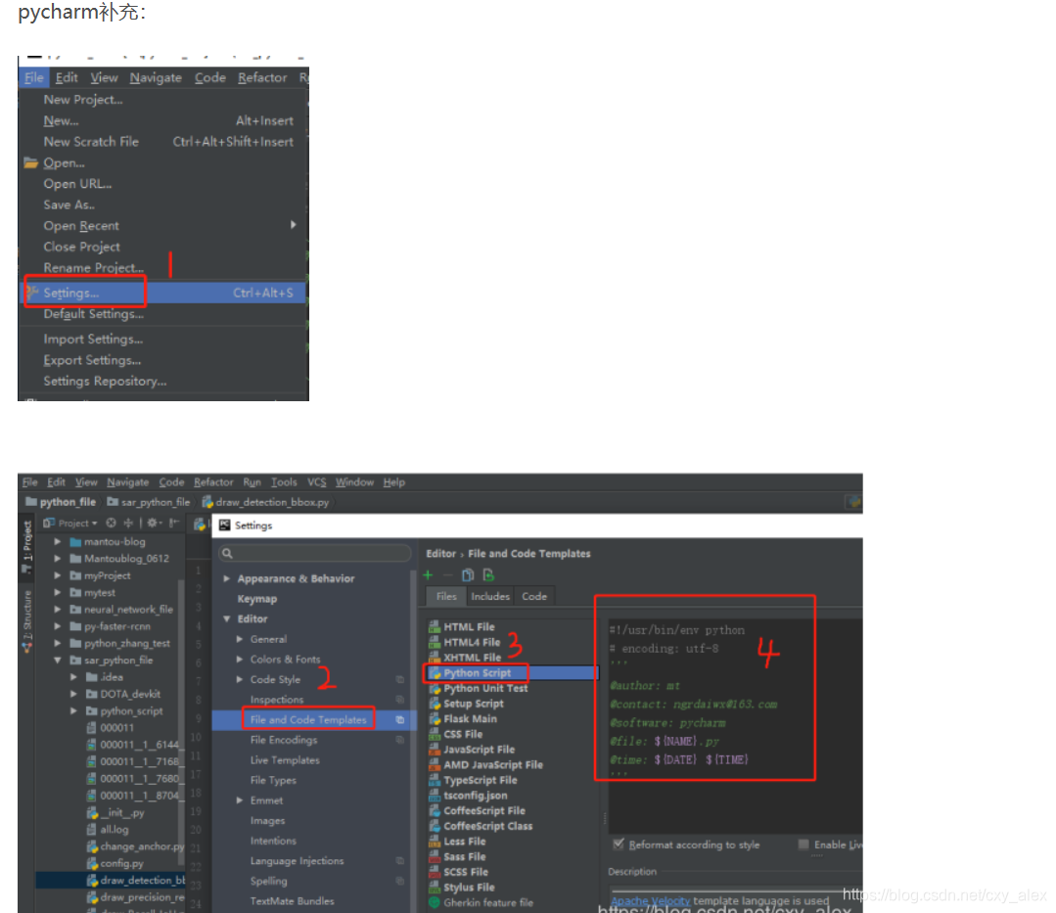Viewport: 1056px width, 913px height.
Task: Click New Project... in File menu
Action: (163, 100)
